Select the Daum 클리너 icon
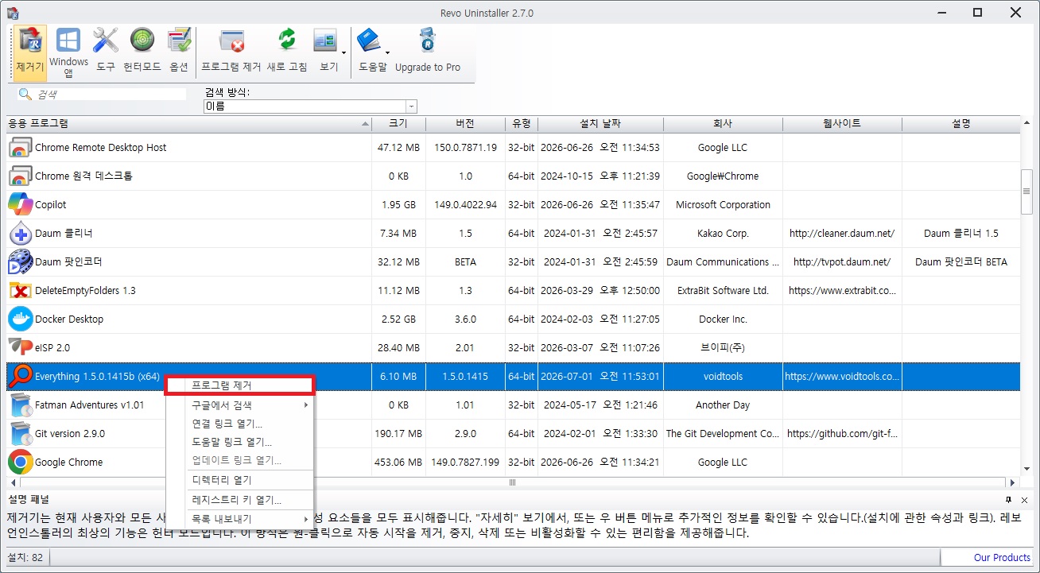 click(20, 234)
